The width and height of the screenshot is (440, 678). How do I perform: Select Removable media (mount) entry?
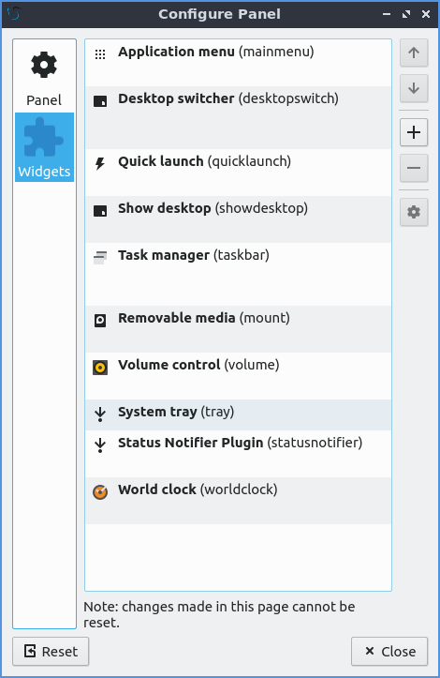[238, 329]
